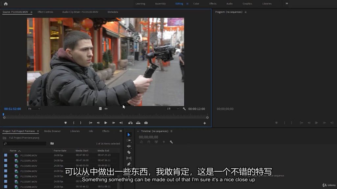This screenshot has width=337, height=189.
Task: Add a marker in the Source monitor
Action: click(65, 123)
